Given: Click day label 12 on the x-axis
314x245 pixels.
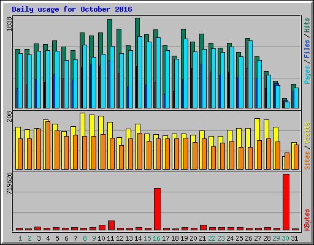Looking at the screenshot, I should 120,238.
